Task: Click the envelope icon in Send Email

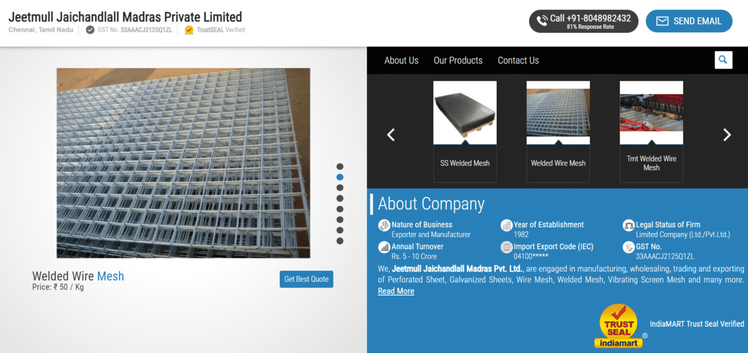Action: pyautogui.click(x=662, y=21)
